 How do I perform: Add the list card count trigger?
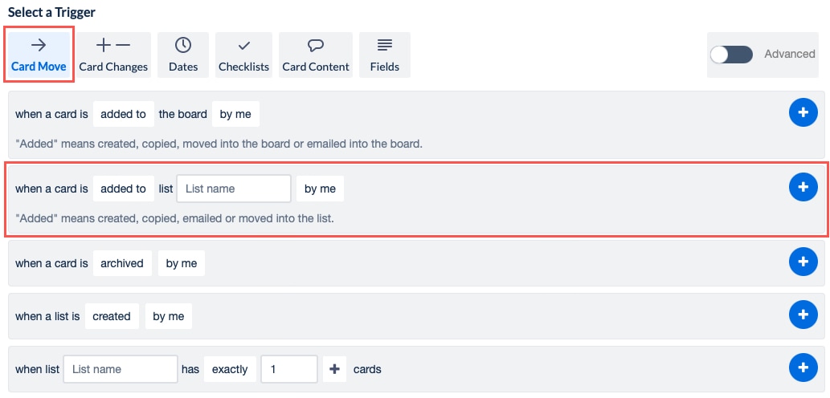pos(803,368)
